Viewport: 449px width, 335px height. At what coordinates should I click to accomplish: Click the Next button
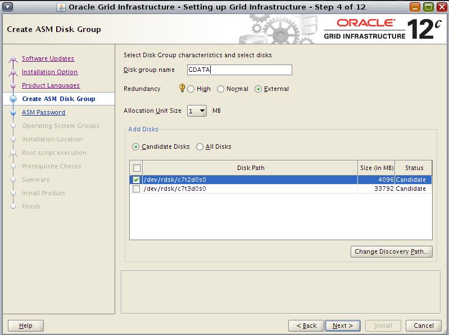coord(343,325)
